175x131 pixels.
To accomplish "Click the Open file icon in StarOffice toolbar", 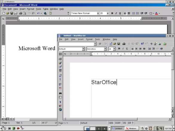I will click(x=115, y=44).
